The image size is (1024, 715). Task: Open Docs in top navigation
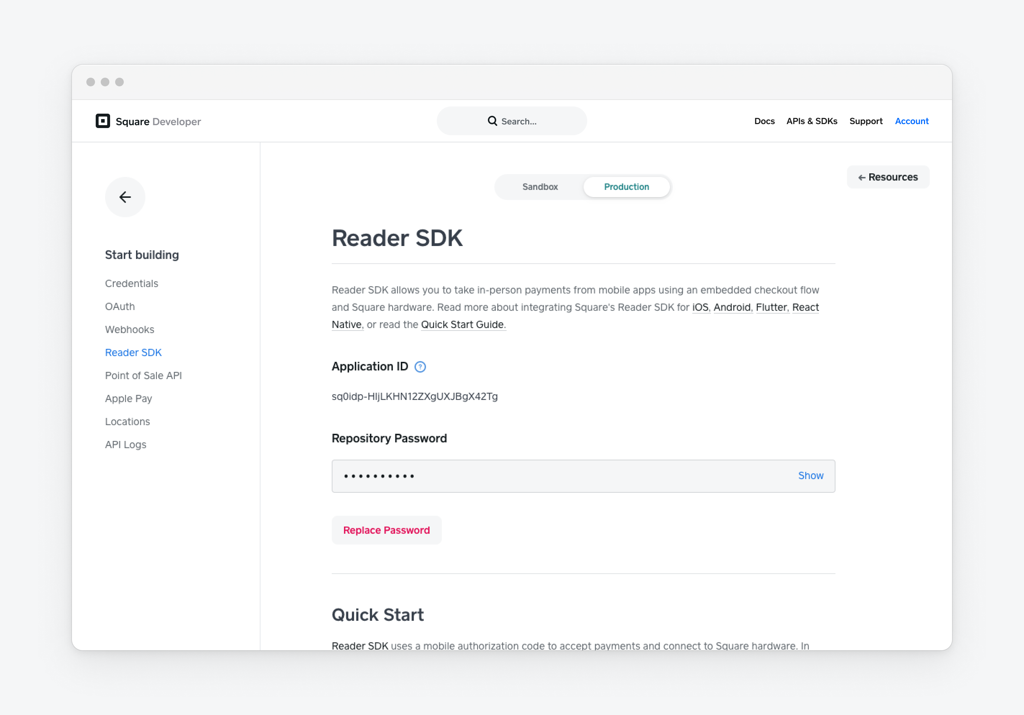coord(764,121)
